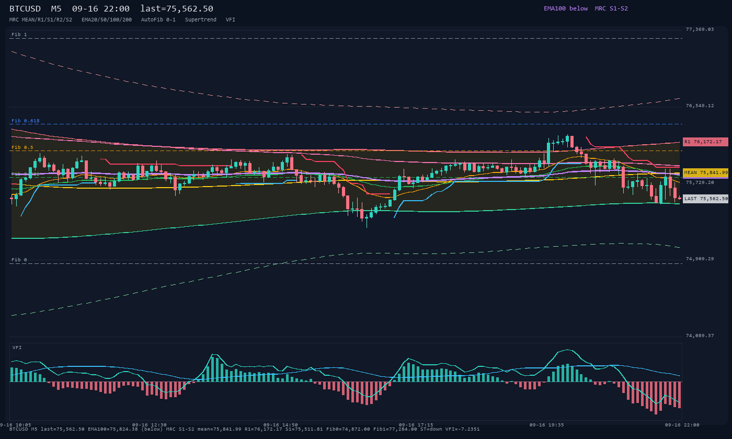Click the MRC MEAN/R1/S1/R2/S2 indicator label
The width and height of the screenshot is (732, 439).
tap(41, 19)
